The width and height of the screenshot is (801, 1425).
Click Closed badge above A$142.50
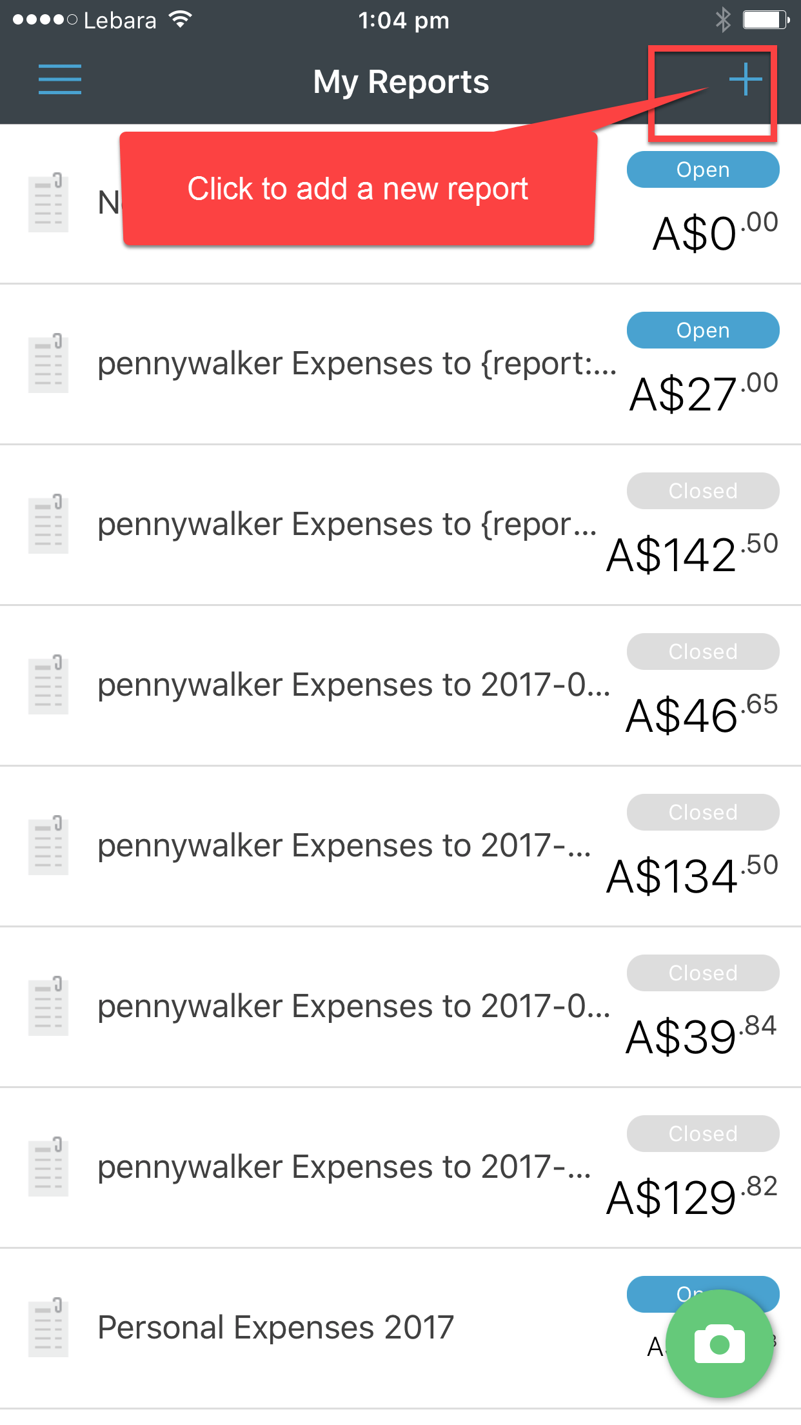point(702,491)
